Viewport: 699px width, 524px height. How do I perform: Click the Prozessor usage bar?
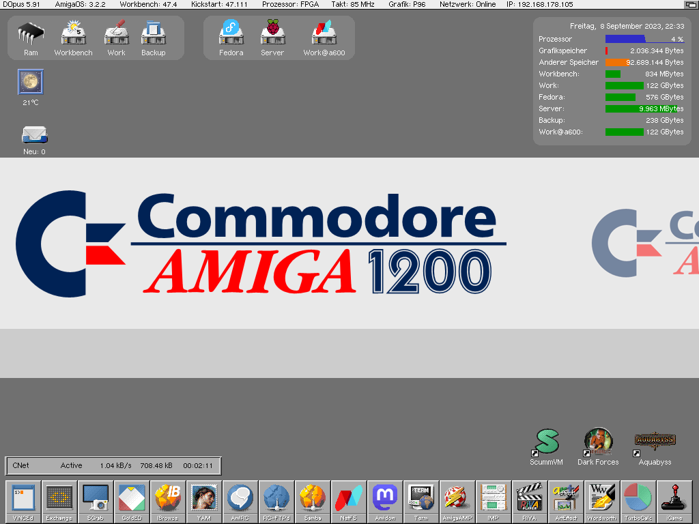pos(644,39)
